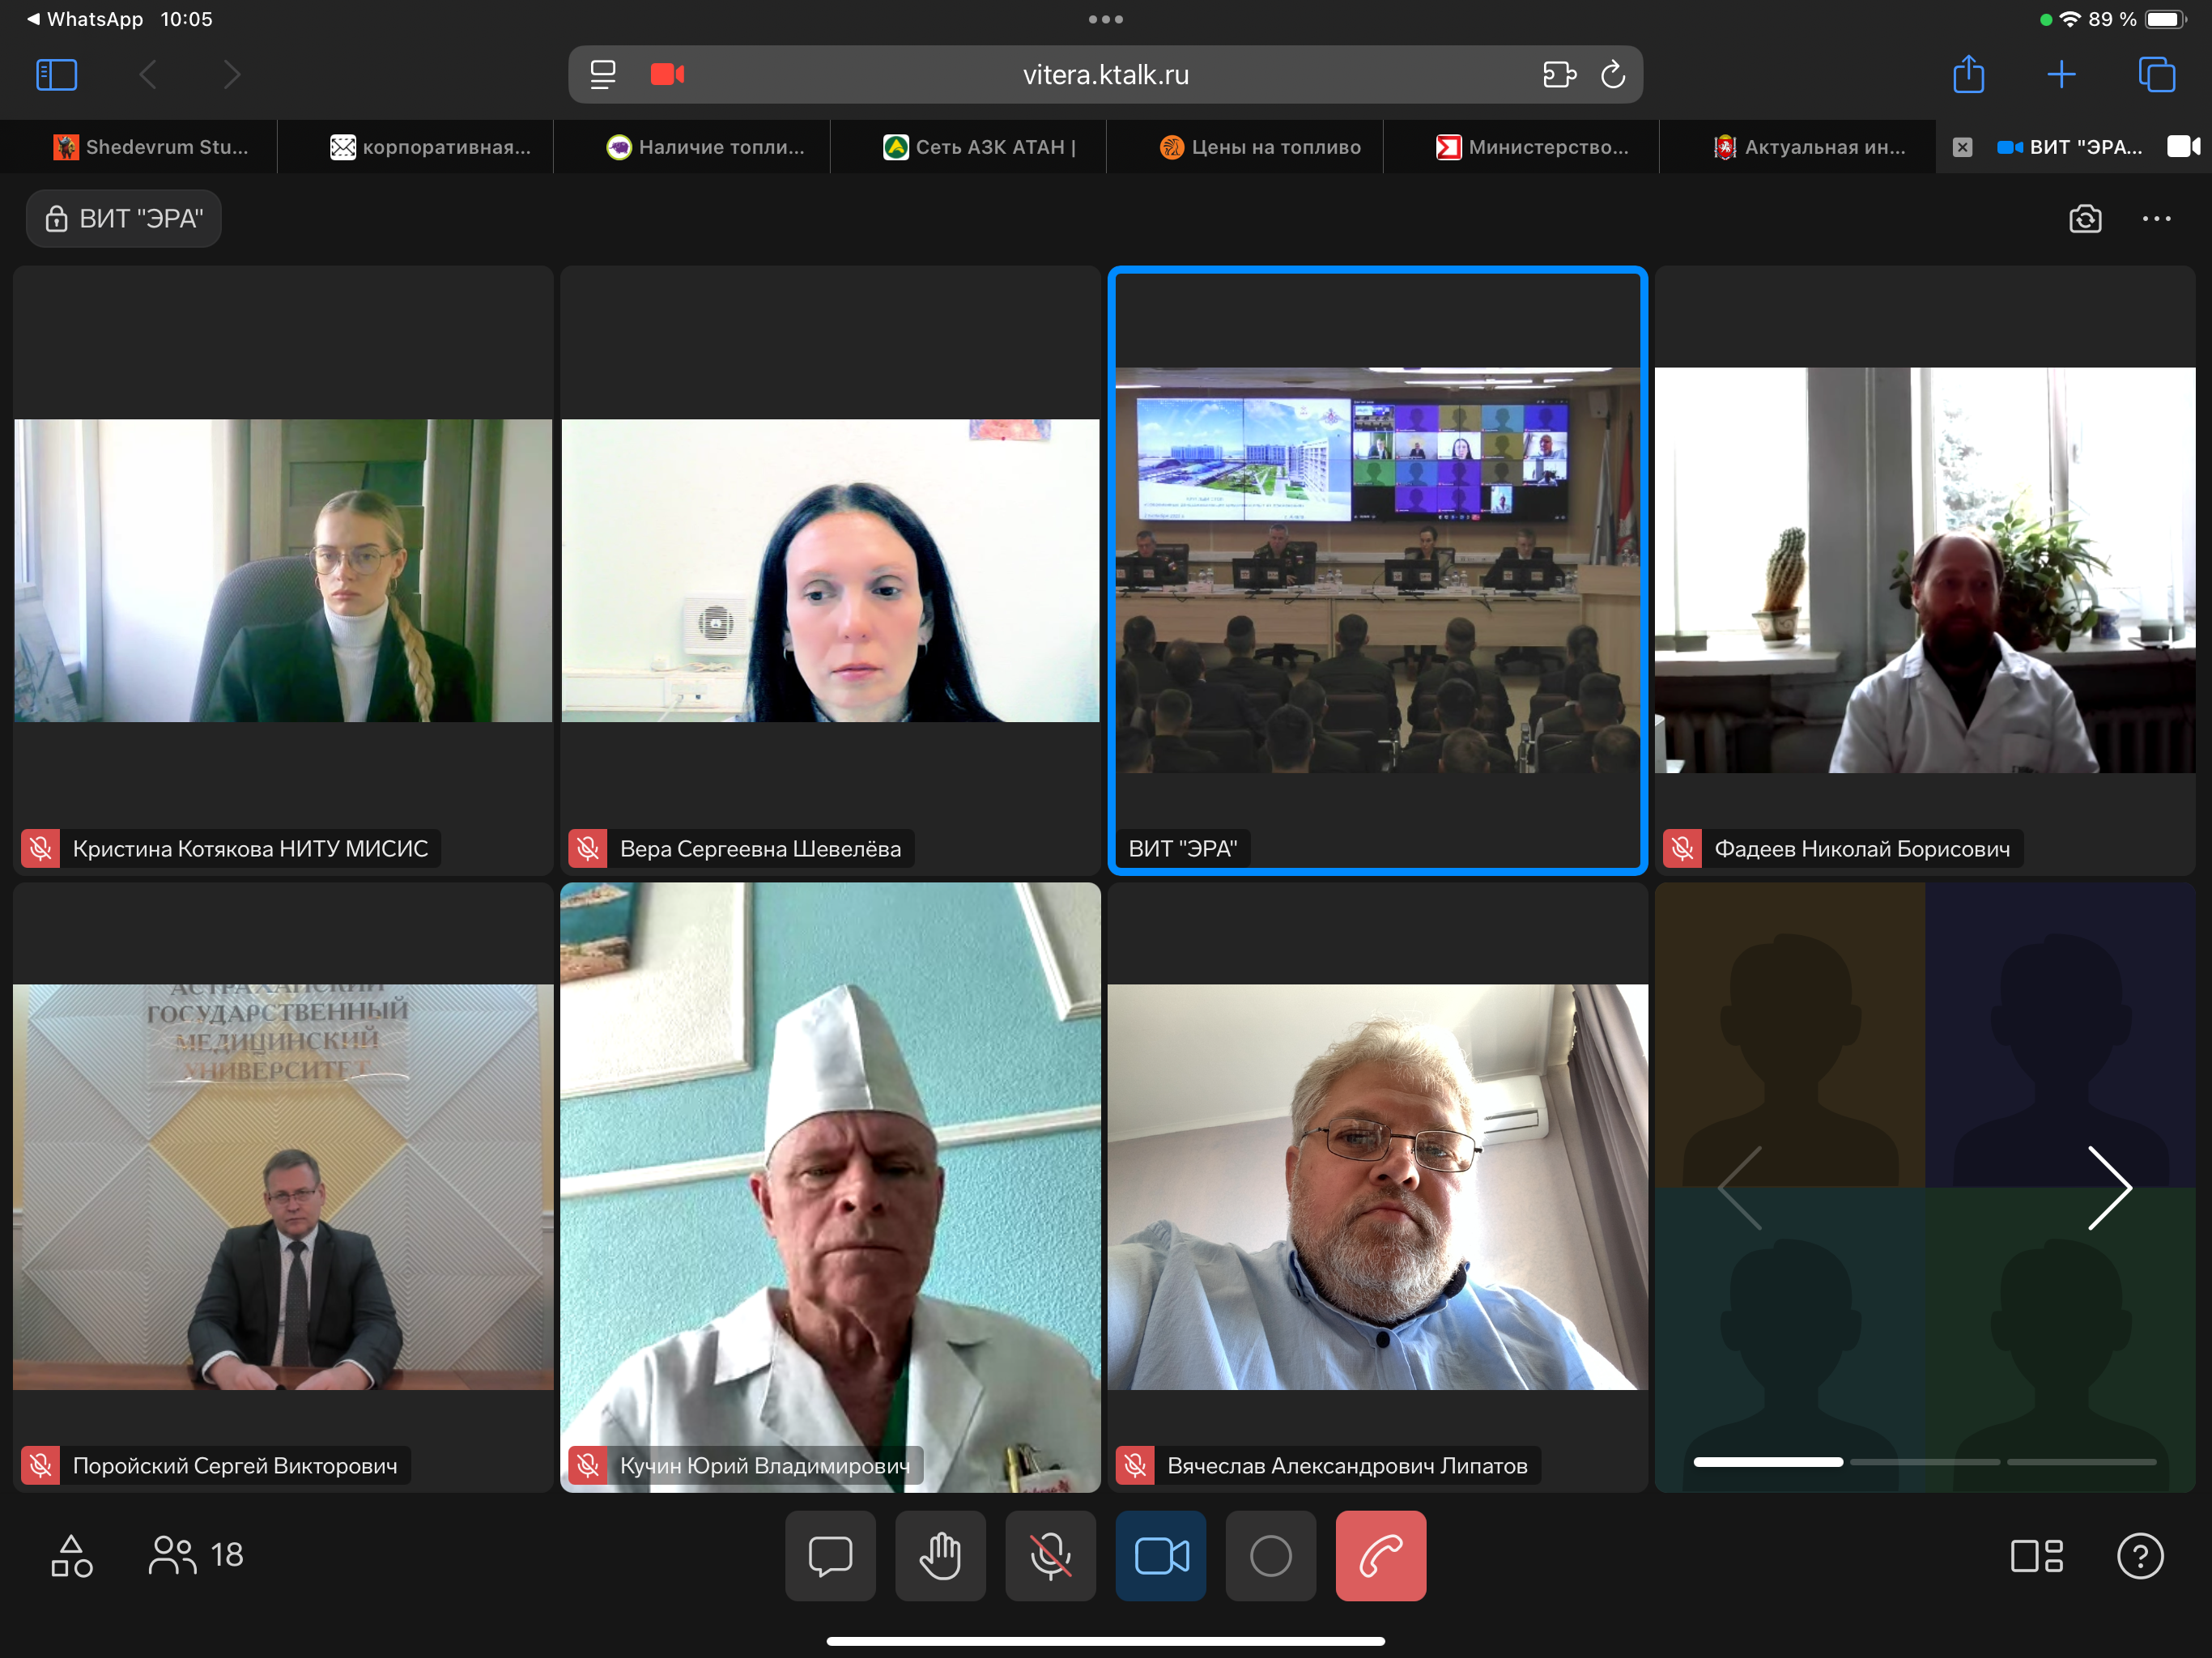
Task: Show previous page of participants
Action: pos(1740,1187)
